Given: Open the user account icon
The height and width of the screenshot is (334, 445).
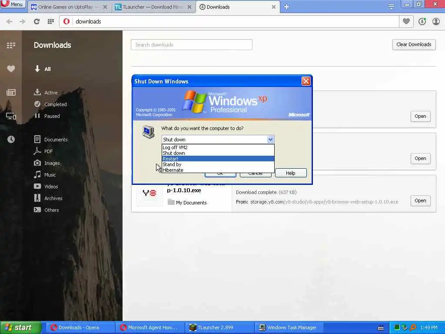Looking at the screenshot, I should pyautogui.click(x=436, y=21).
